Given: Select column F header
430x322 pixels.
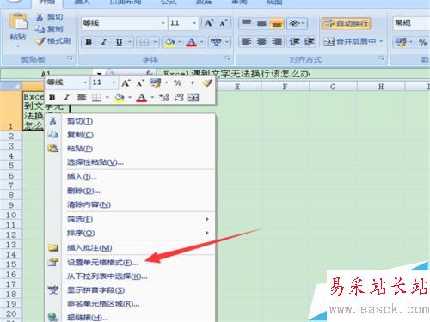Looking at the screenshot, I should pos(285,87).
